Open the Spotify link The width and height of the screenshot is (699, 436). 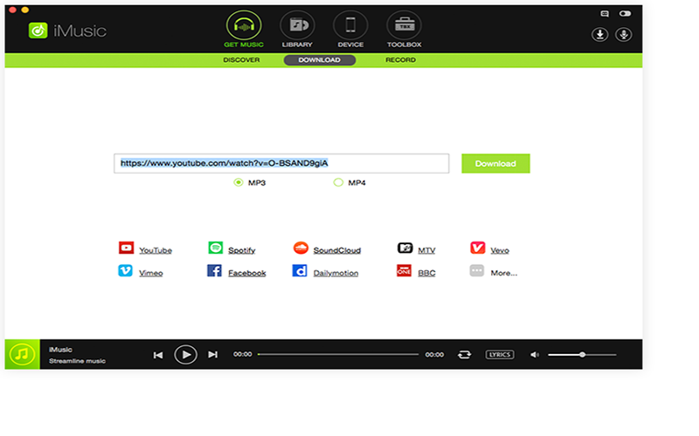(x=242, y=250)
